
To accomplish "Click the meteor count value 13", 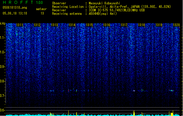I will click(x=42, y=13).
